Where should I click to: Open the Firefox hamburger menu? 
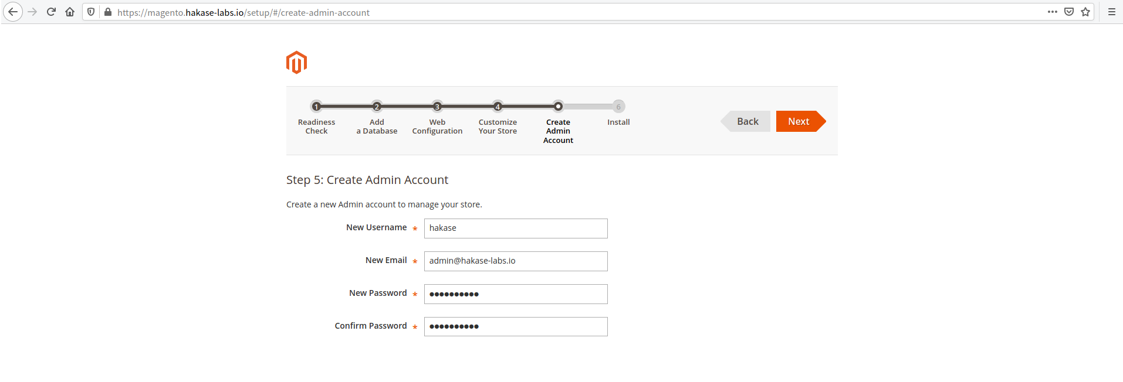tap(1111, 12)
